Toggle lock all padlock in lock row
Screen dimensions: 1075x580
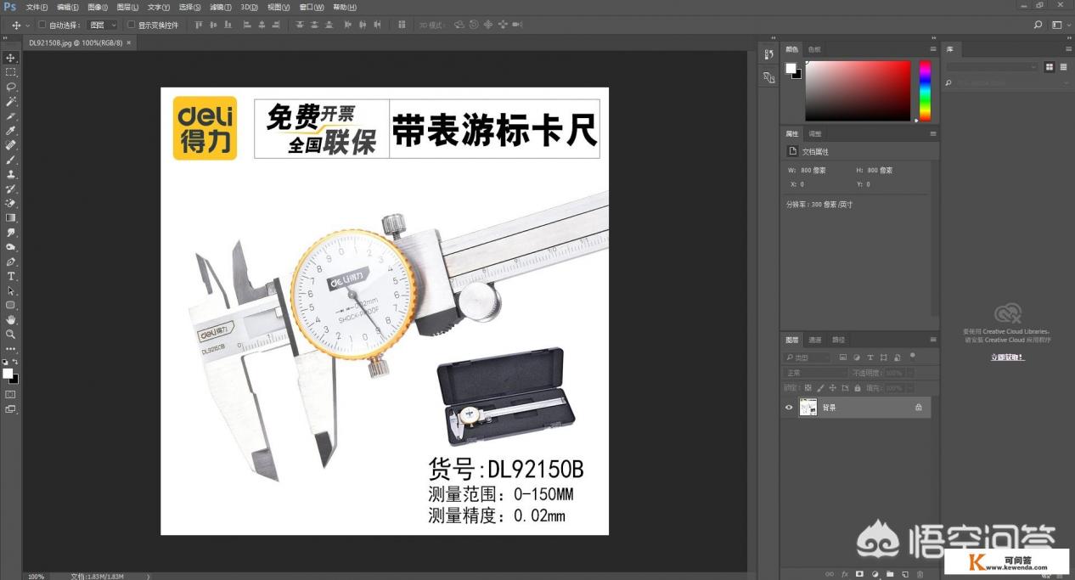pyautogui.click(x=856, y=387)
